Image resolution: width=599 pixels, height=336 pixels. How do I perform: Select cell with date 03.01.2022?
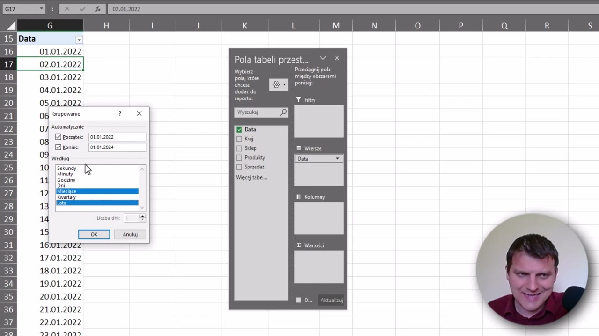(x=50, y=77)
